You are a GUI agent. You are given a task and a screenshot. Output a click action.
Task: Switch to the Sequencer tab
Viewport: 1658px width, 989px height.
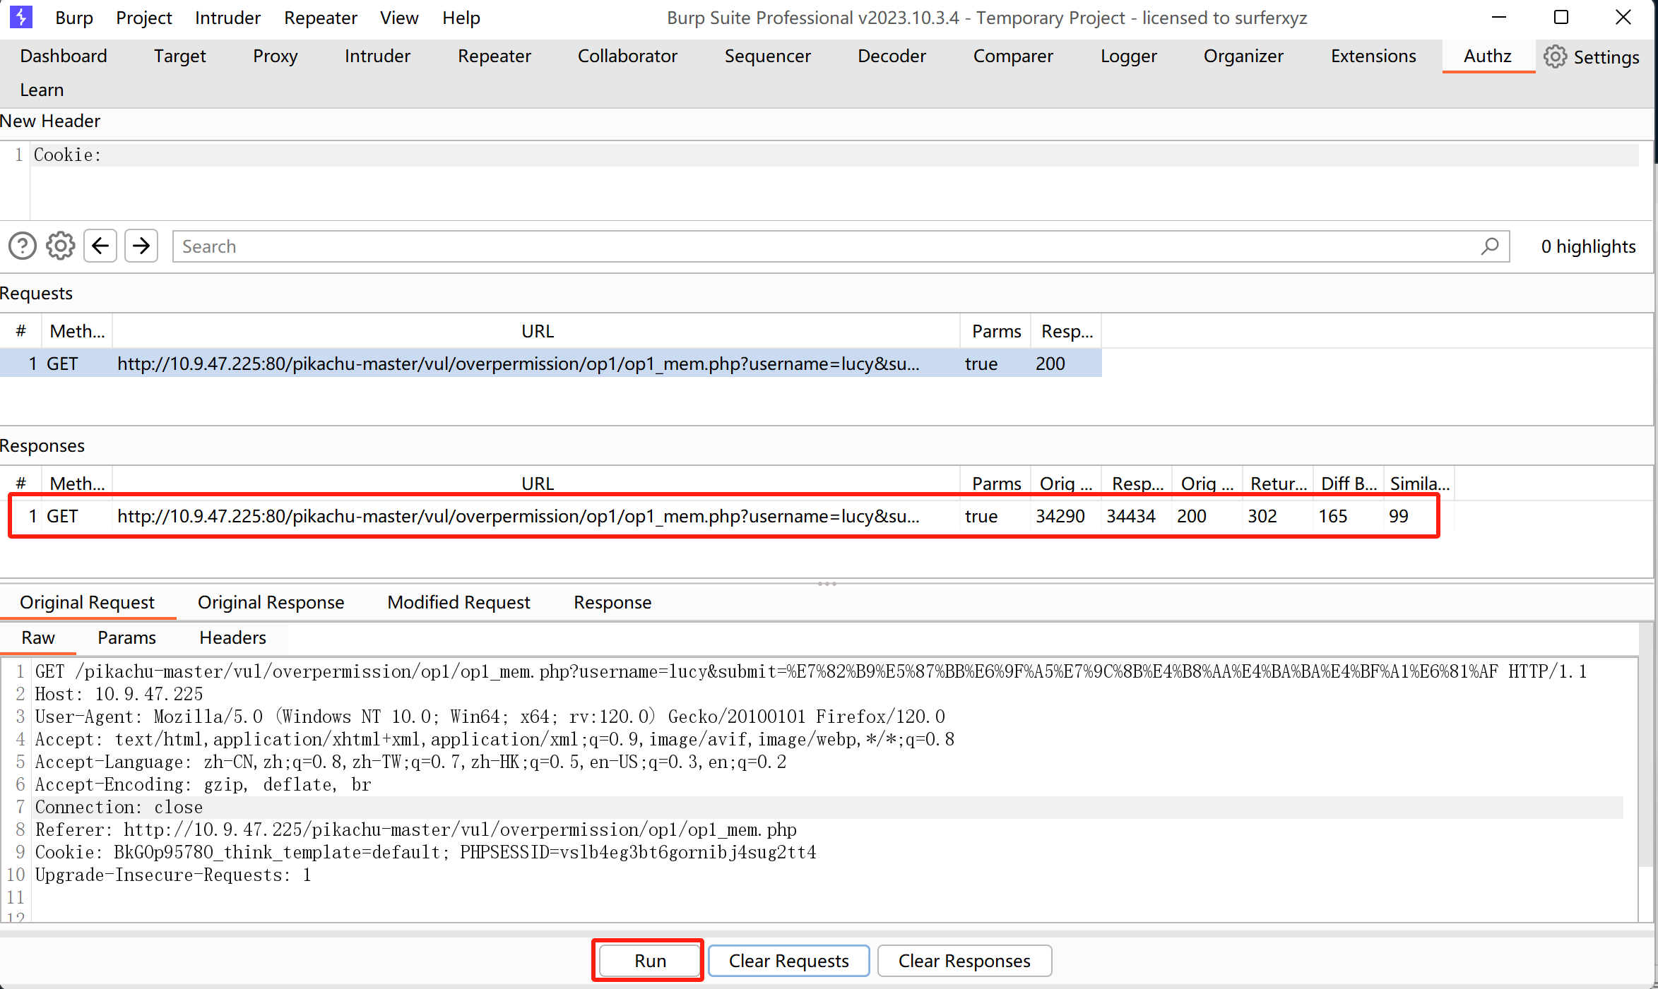[768, 56]
